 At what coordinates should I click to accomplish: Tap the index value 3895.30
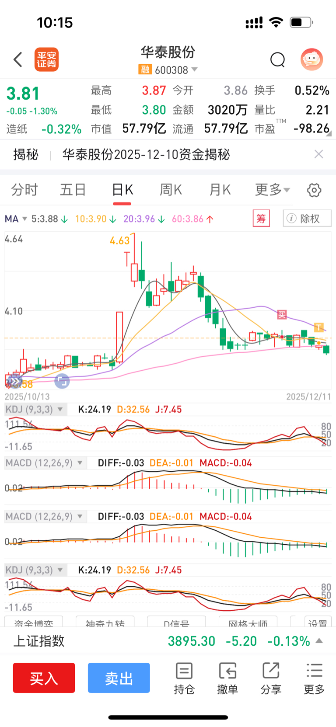pos(192,641)
